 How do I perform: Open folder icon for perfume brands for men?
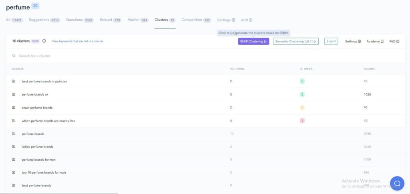[14, 160]
